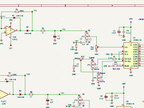Click sheet border column 3 marker
Viewport: 144px width, 108px height.
tap(65, 6)
